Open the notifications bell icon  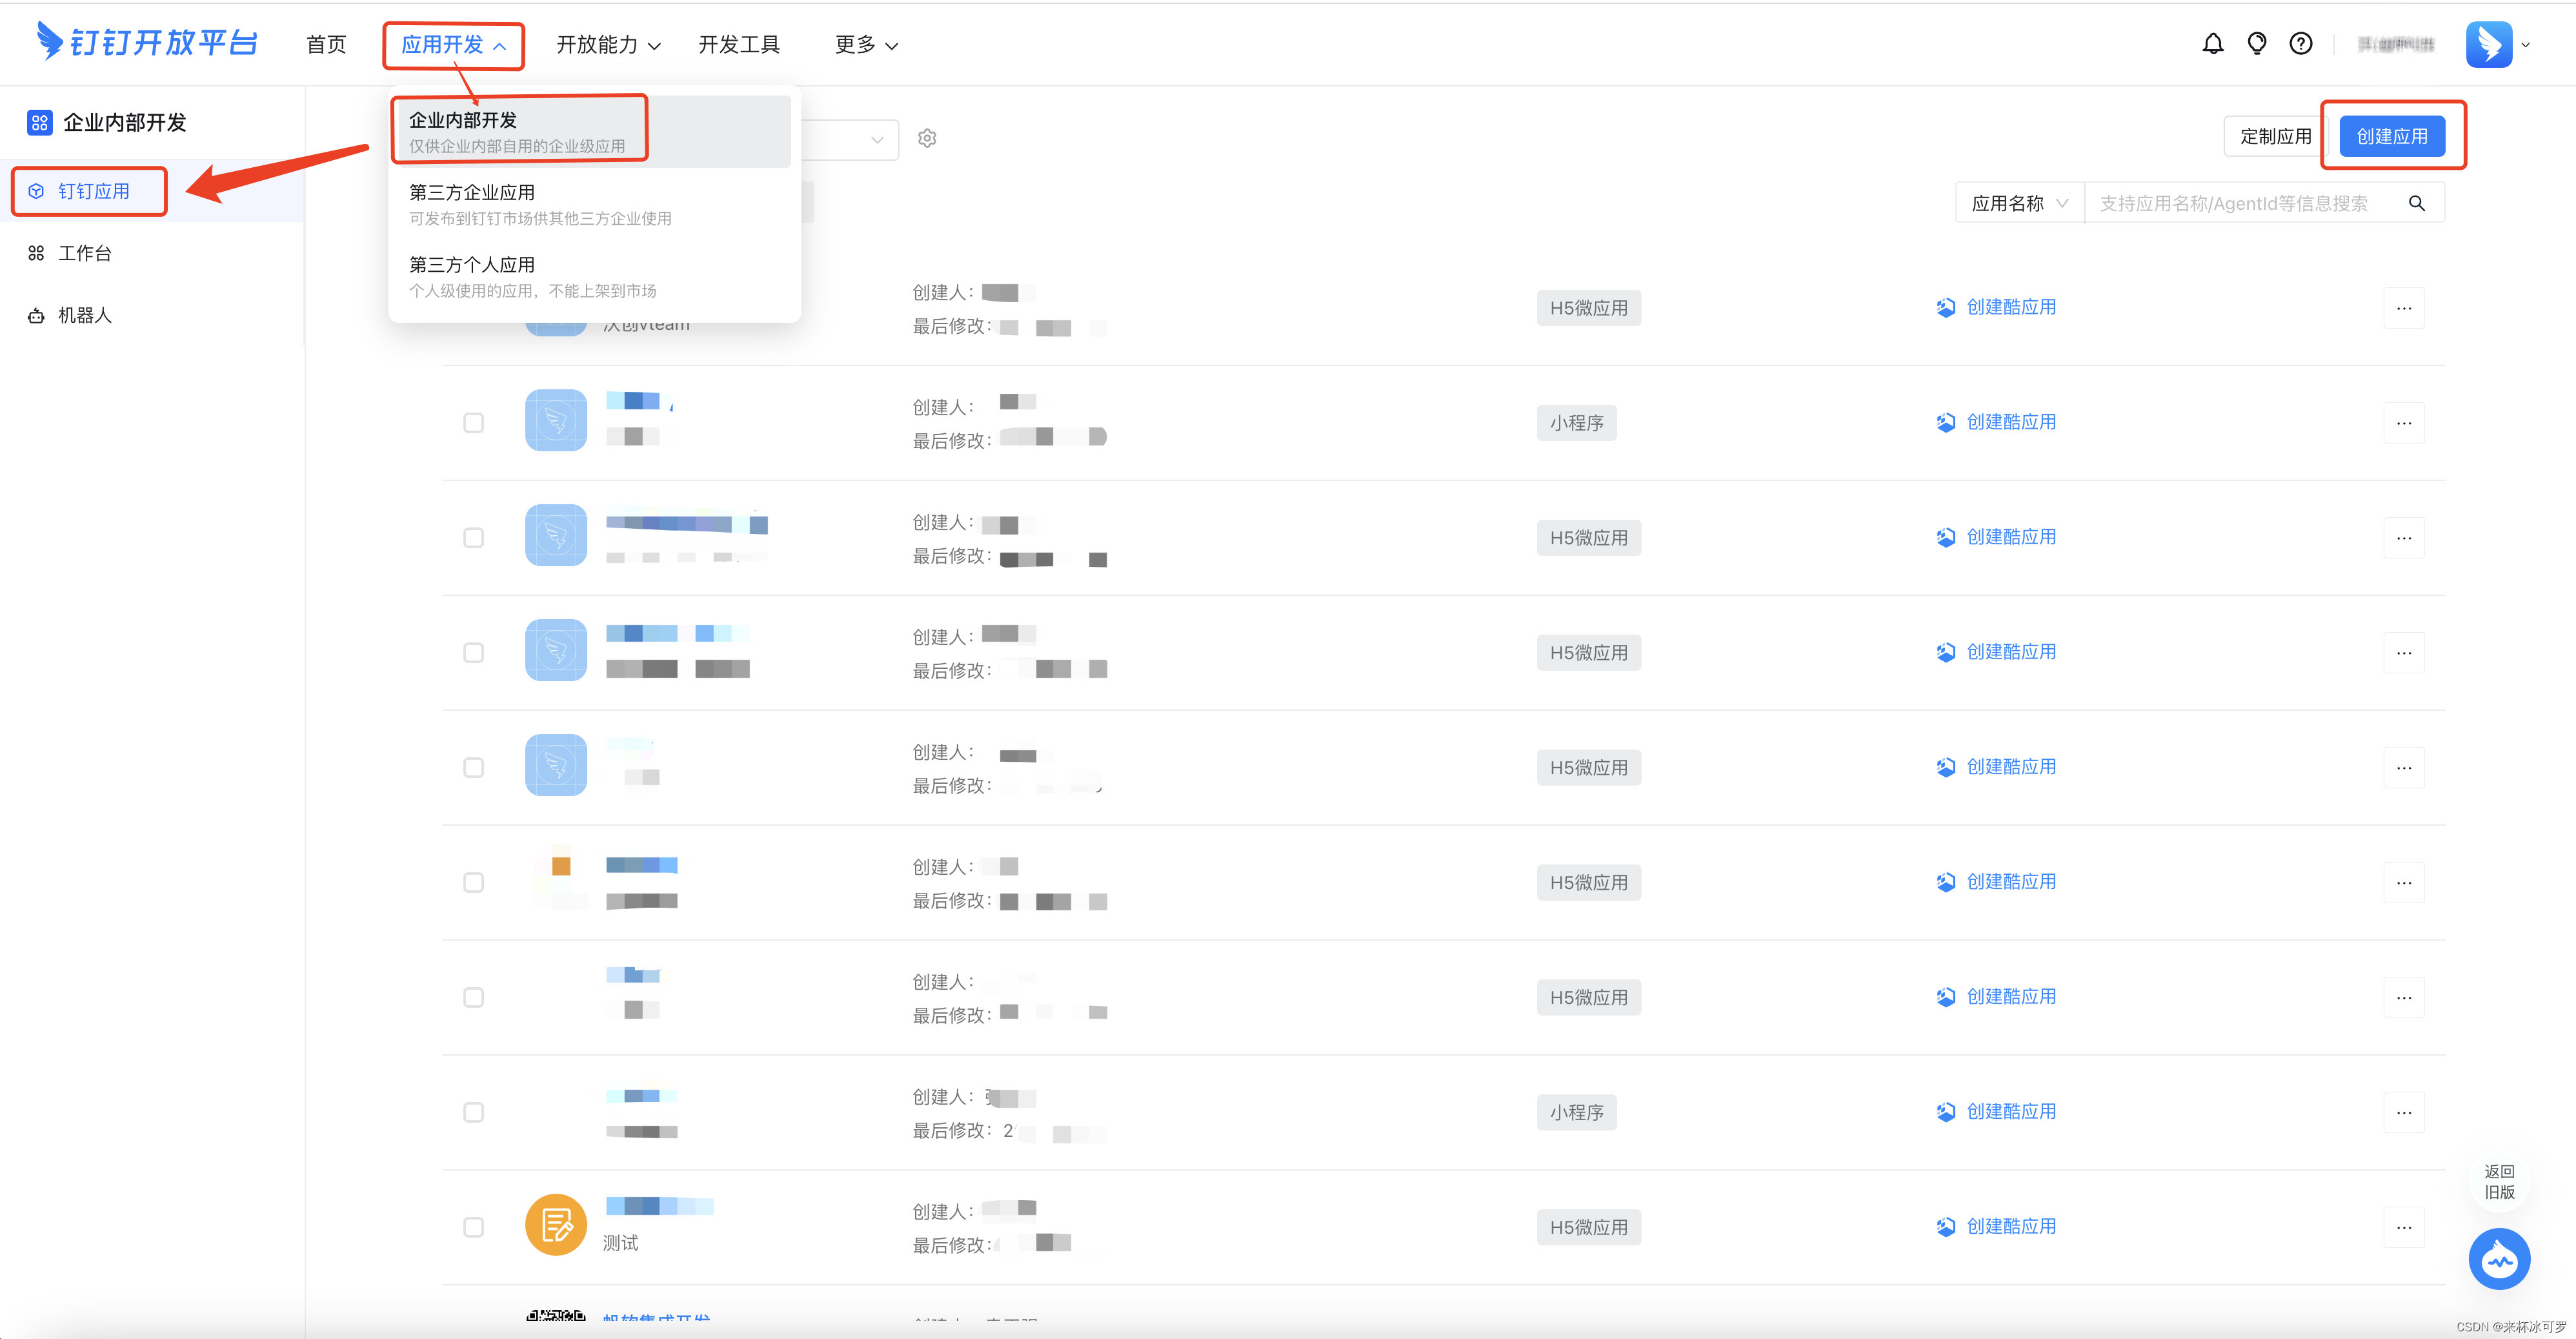pyautogui.click(x=2213, y=43)
